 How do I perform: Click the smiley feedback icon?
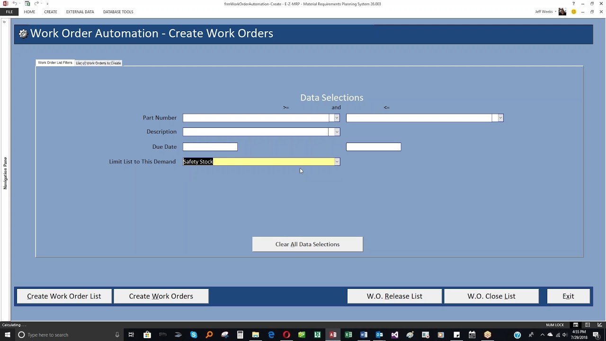click(x=573, y=12)
